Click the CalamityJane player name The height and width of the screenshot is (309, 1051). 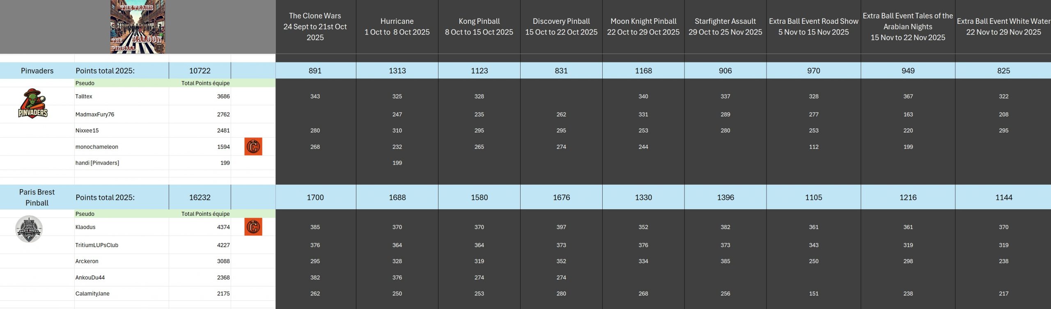click(92, 293)
